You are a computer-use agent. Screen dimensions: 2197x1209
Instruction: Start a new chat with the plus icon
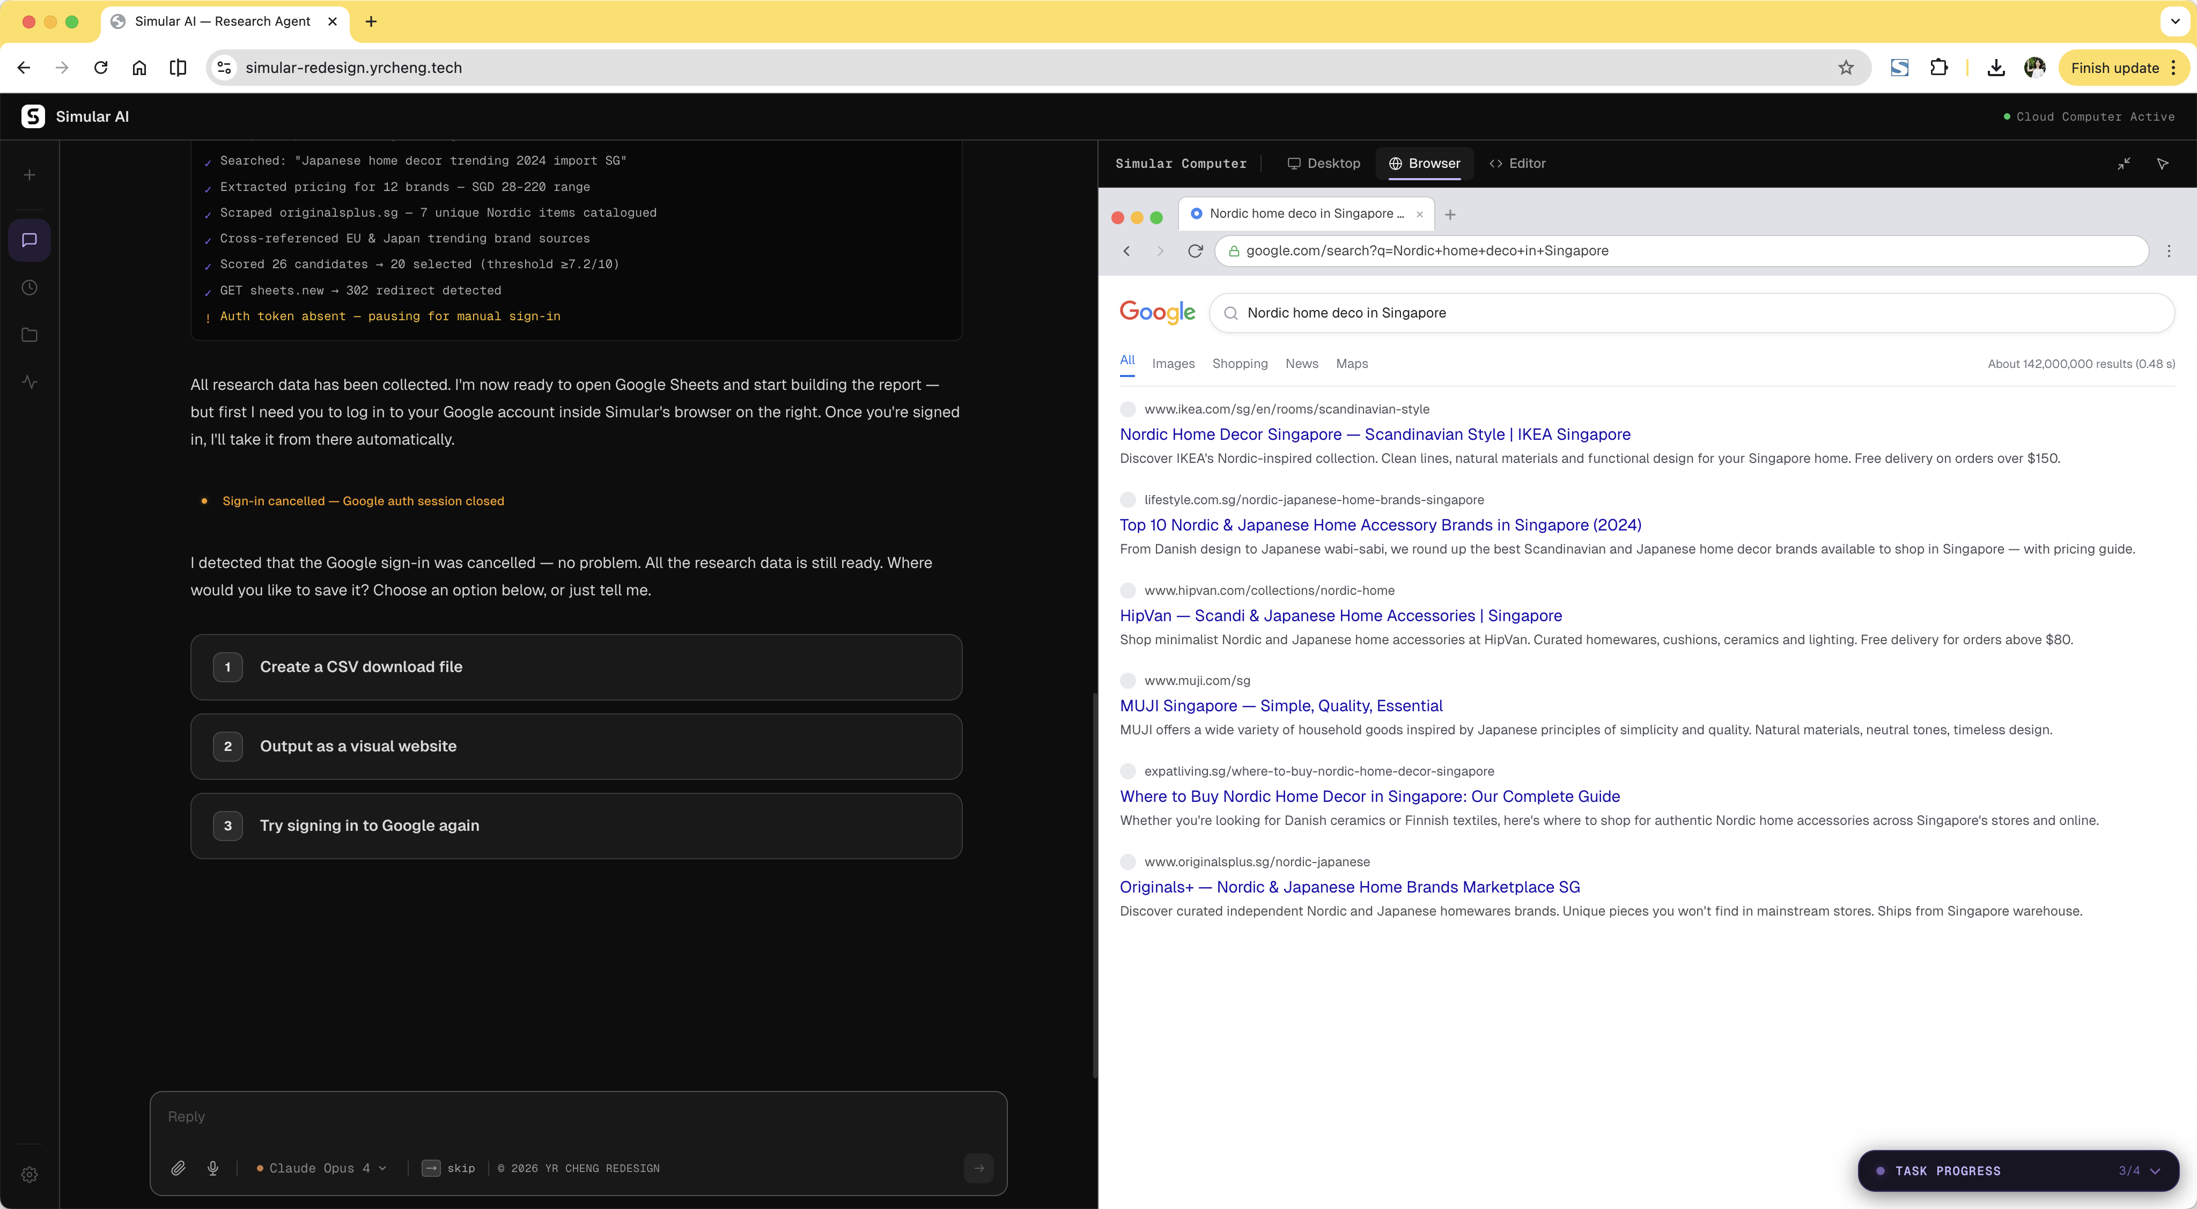(29, 174)
